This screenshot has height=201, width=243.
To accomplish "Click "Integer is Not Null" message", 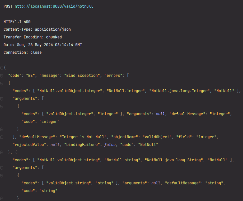I will (83, 137).
